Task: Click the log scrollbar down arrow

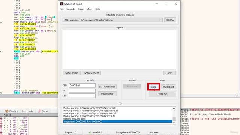Action: [x=174, y=123]
